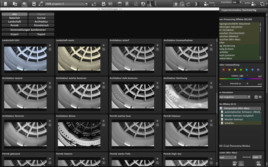This screenshot has width=268, height=167.
Task: Click the crop tool icon
Action: 262,4
